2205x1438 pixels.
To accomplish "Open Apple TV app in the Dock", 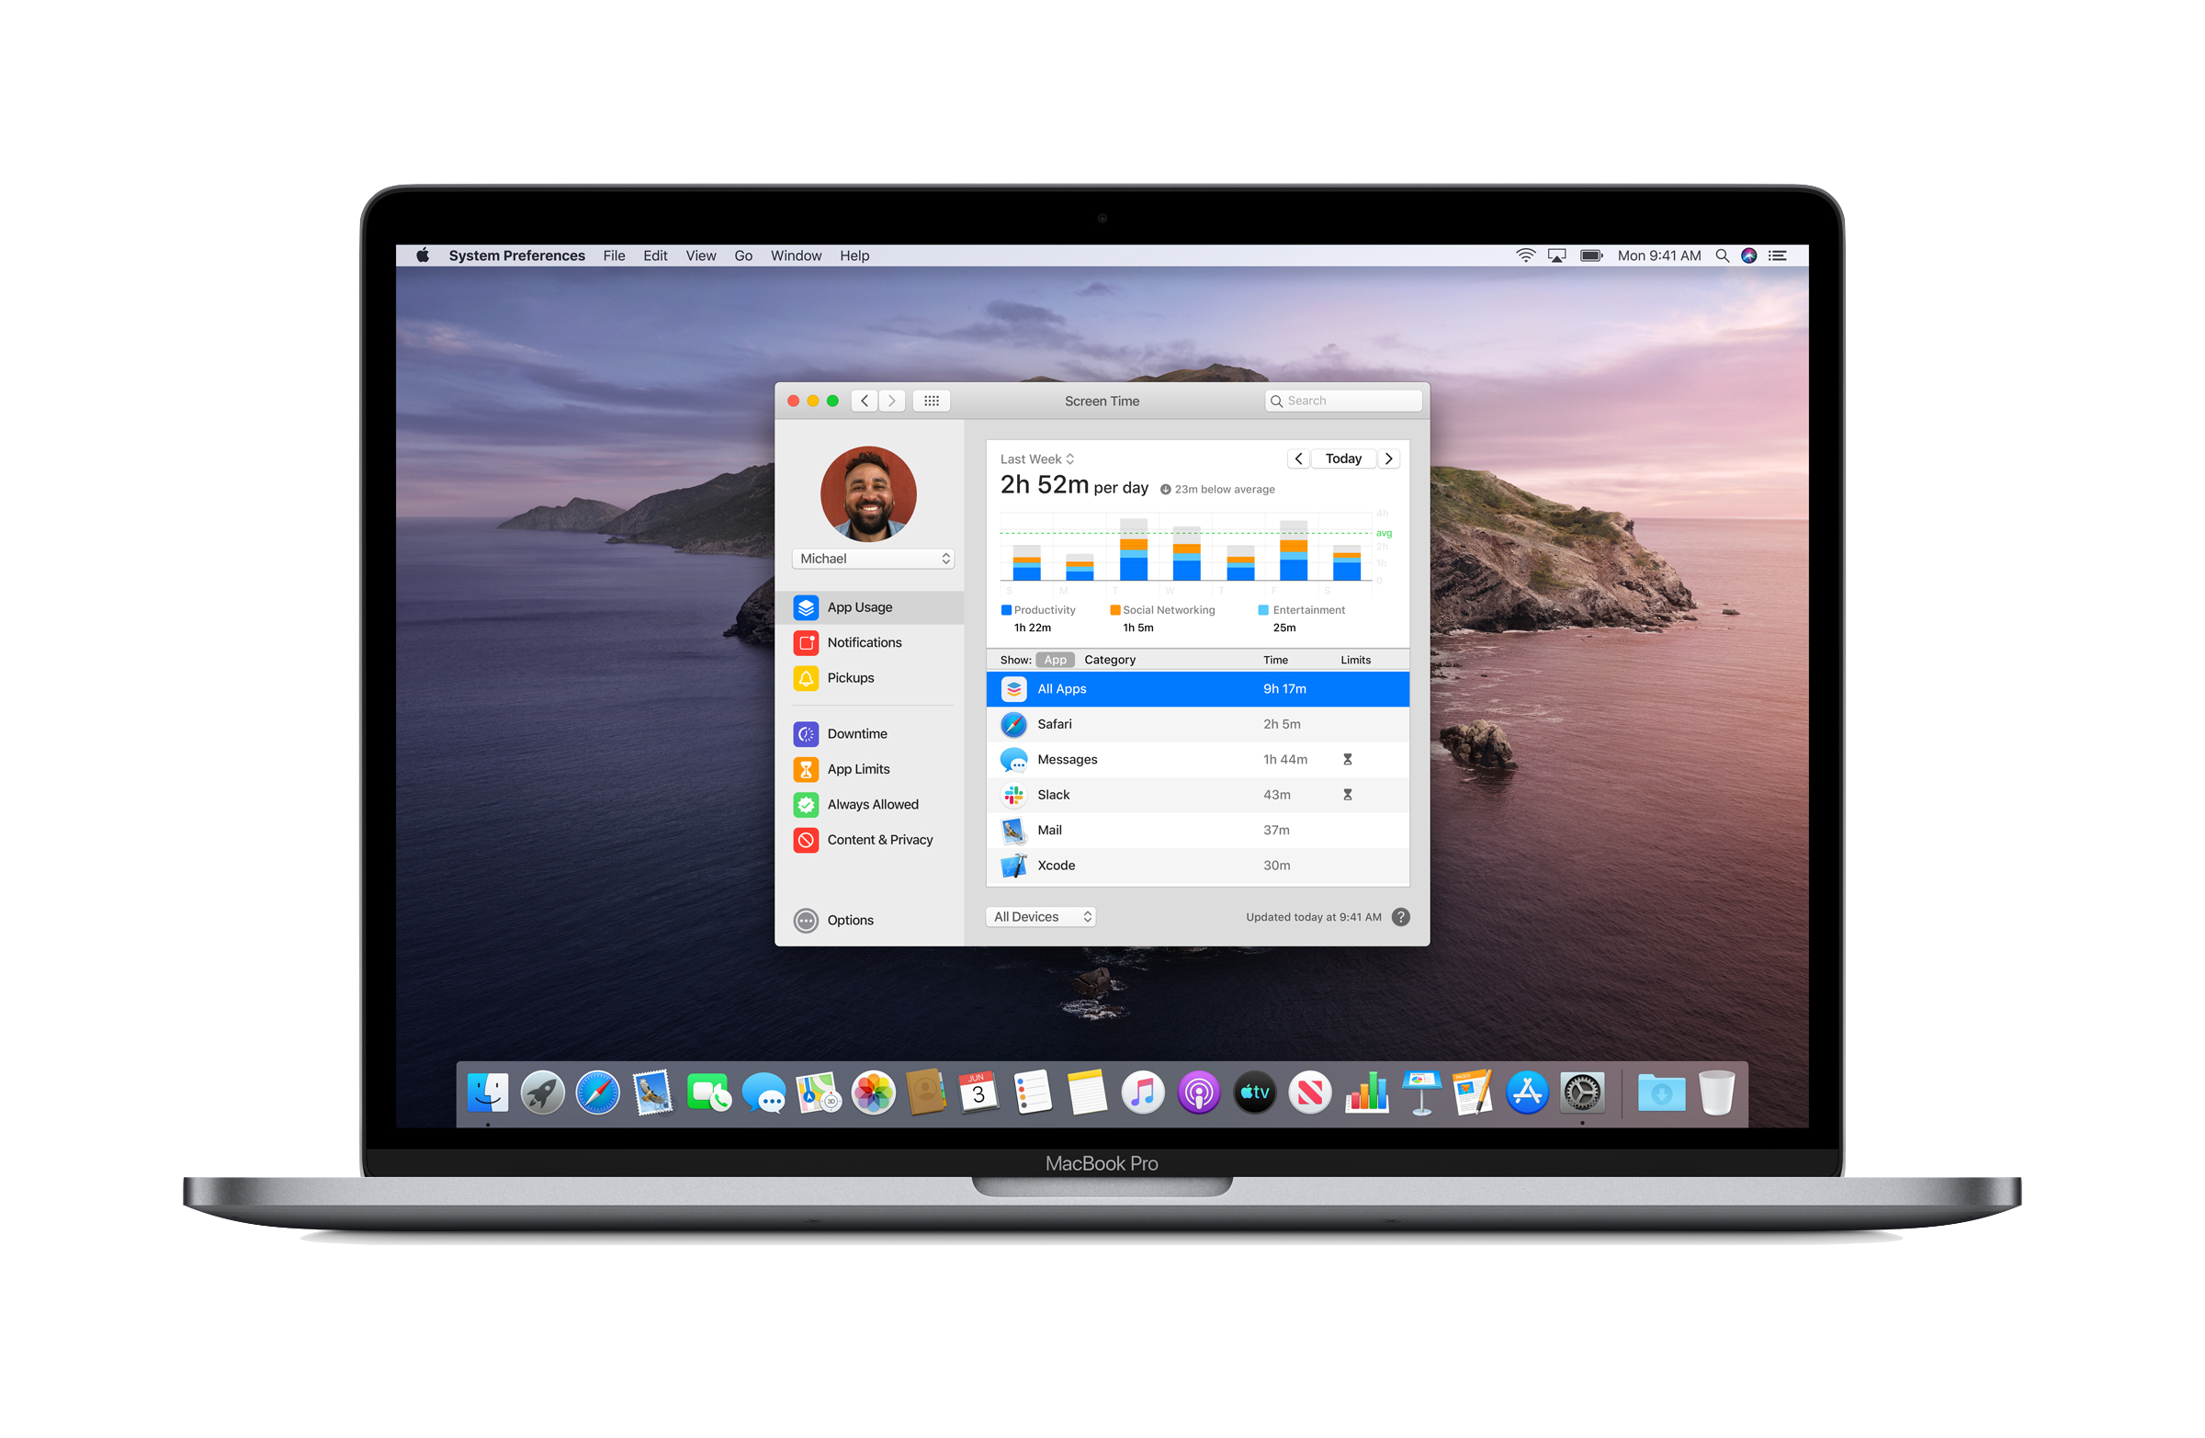I will tap(1254, 1093).
